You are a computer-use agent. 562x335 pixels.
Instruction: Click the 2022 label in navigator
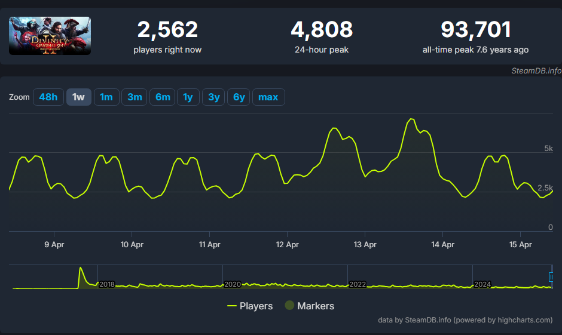358,284
